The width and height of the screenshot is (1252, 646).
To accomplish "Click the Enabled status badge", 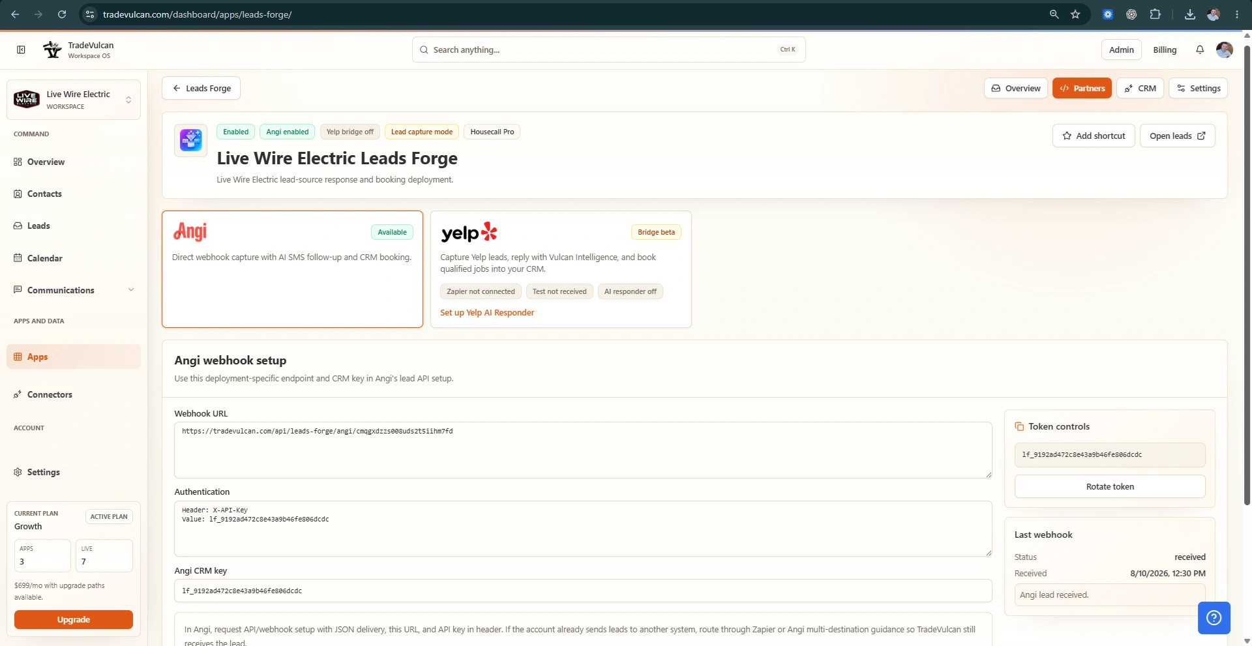I will pos(235,132).
